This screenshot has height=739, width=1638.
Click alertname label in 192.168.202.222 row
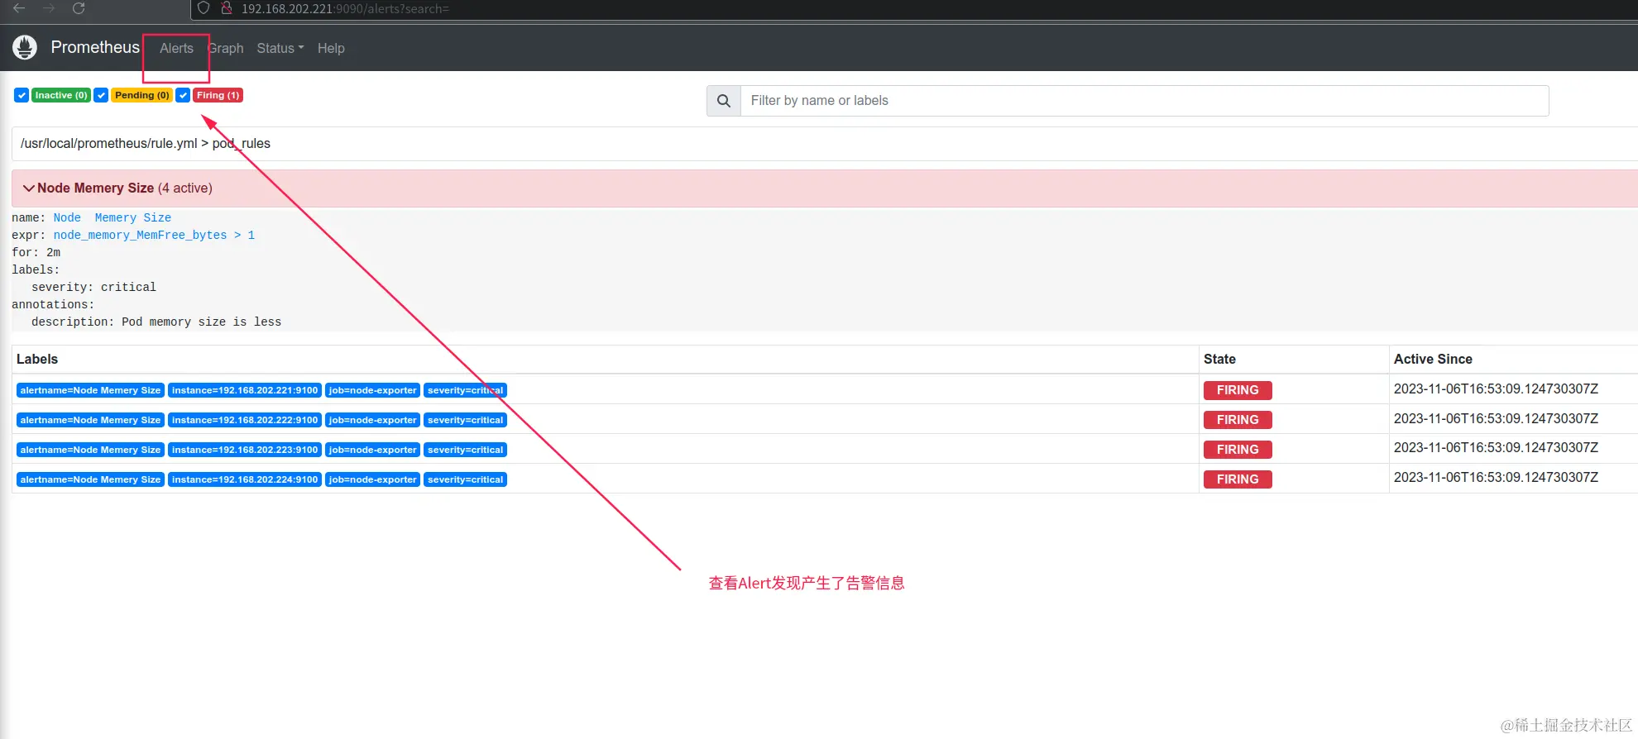(90, 420)
